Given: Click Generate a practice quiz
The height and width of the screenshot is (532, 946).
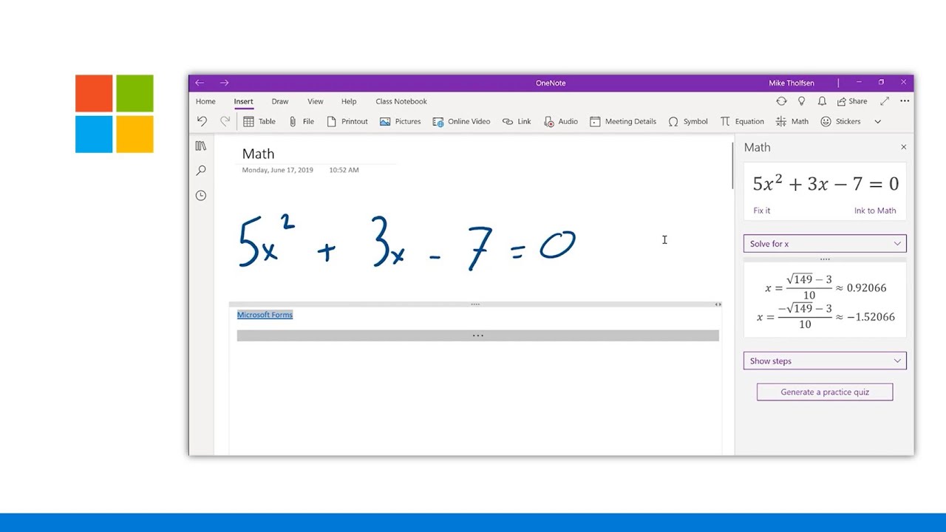Looking at the screenshot, I should coord(825,392).
